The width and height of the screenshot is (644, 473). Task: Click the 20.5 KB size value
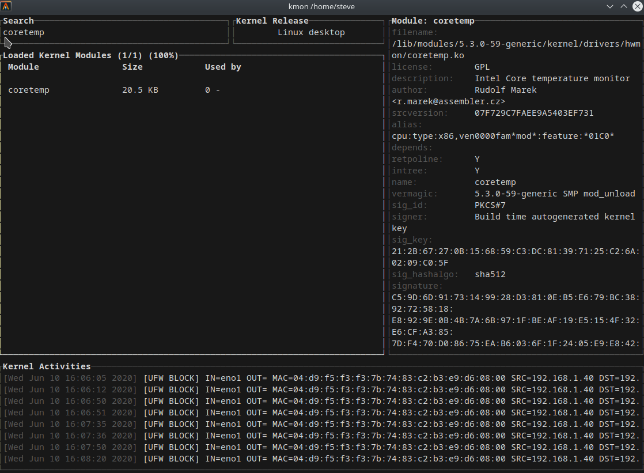(x=140, y=90)
